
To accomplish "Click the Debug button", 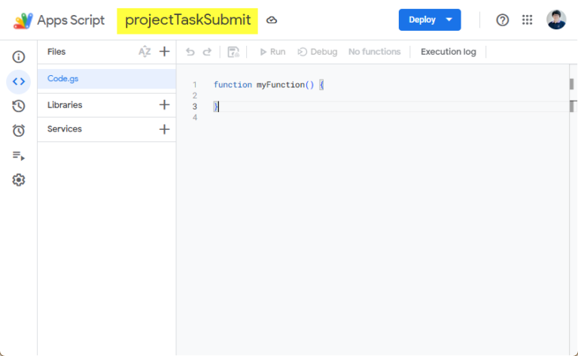I will tap(318, 52).
